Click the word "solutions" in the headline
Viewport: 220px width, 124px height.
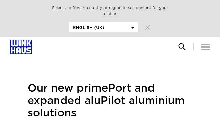coord(52,113)
